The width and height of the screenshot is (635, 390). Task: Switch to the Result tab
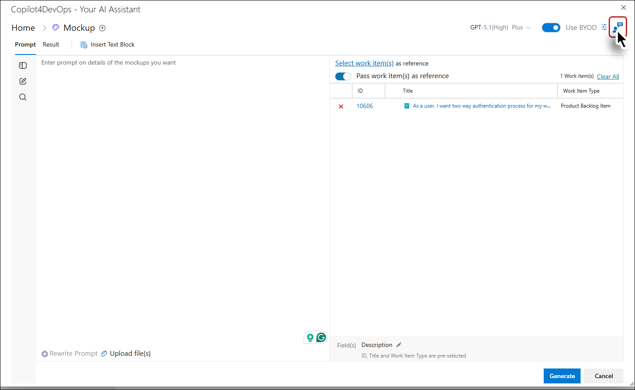coord(51,44)
